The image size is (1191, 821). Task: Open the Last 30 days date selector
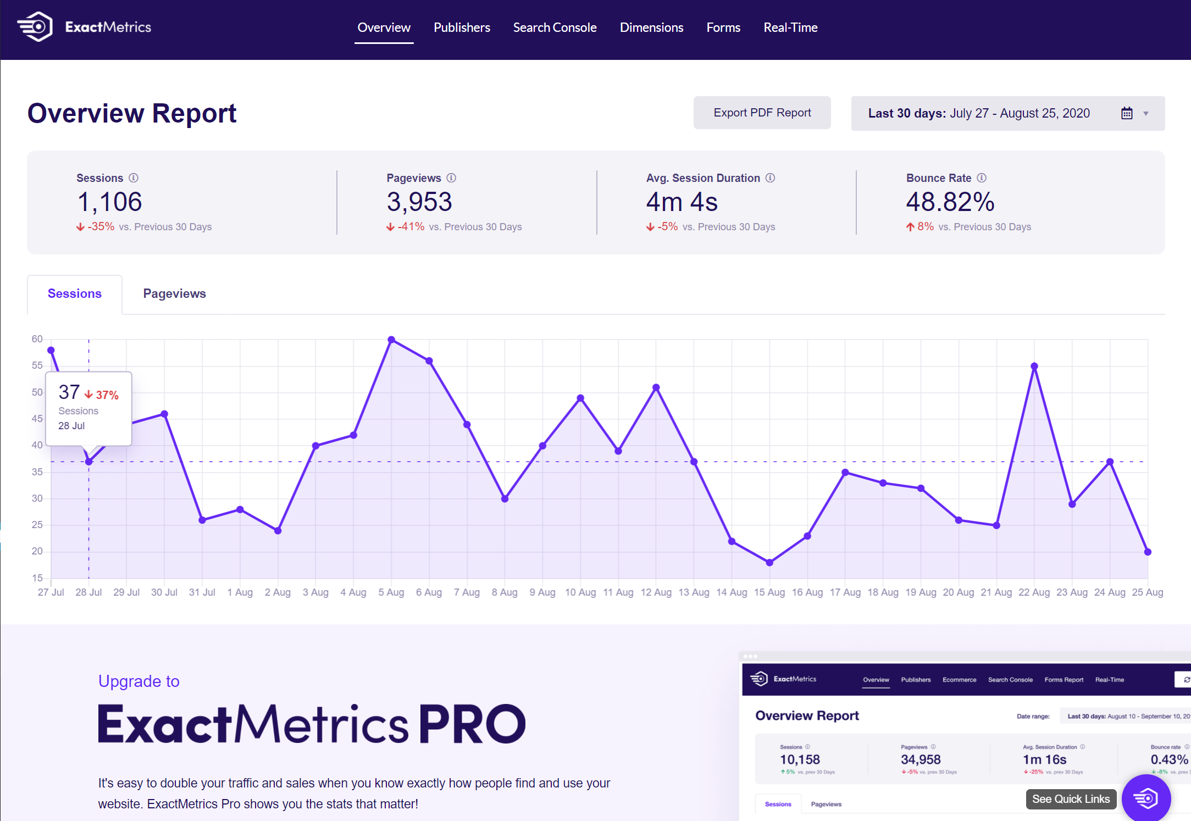[x=978, y=113]
